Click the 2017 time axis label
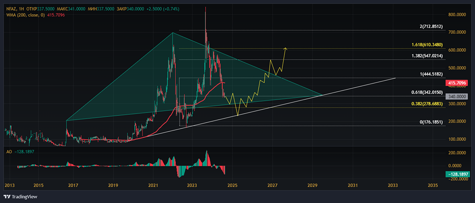Viewport: 475px width, 203px height. tap(73, 185)
